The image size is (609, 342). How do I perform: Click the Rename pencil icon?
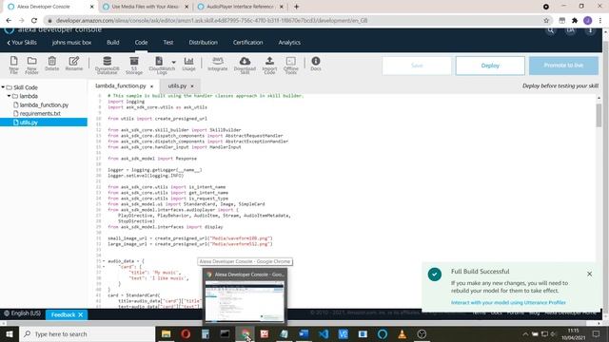pos(74,64)
